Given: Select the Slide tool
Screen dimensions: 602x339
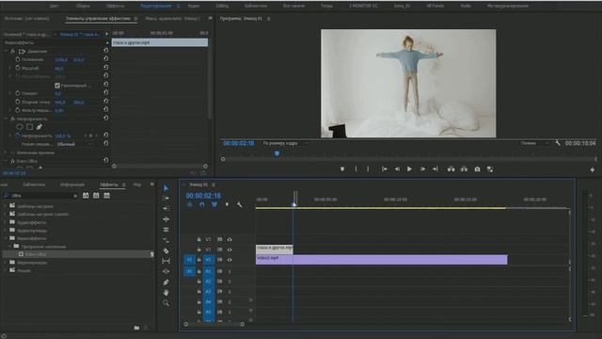Looking at the screenshot, I should click(x=166, y=271).
